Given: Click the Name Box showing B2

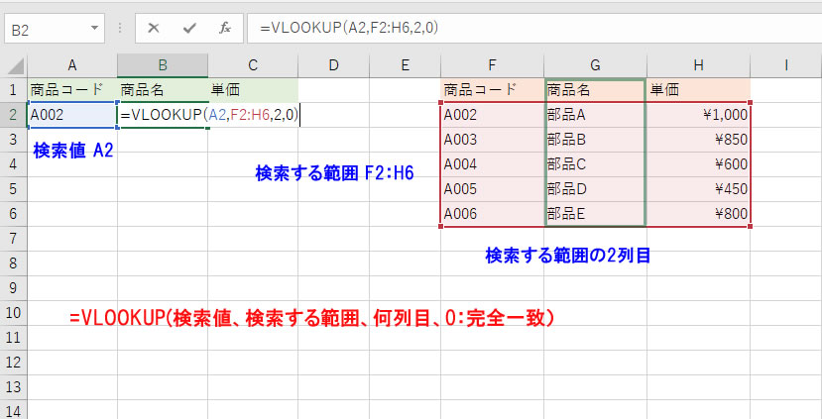Looking at the screenshot, I should click(x=55, y=29).
